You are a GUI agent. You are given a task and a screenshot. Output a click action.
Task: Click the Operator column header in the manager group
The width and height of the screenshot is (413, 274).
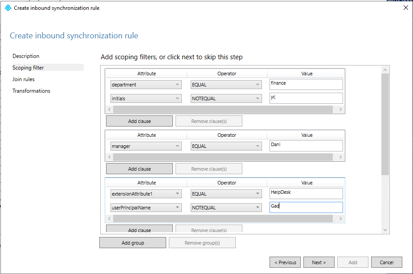[227, 135]
